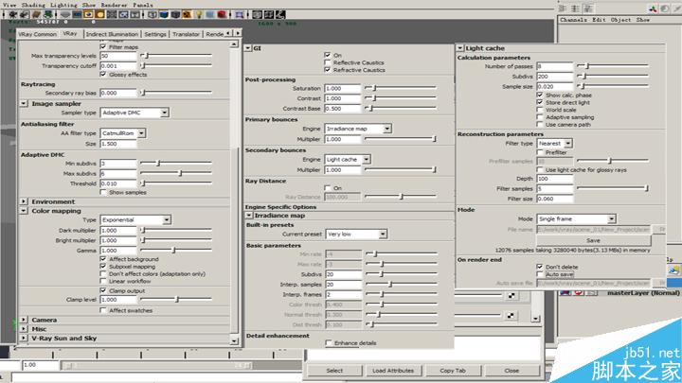Click the red masterLayer render icon
The height and width of the screenshot is (383, 682).
579,293
